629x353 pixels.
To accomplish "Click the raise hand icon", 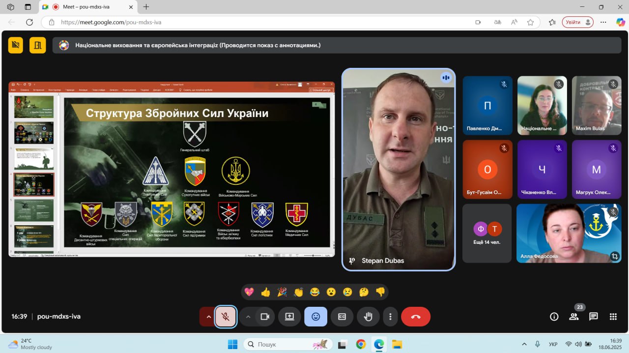I will coord(367,317).
